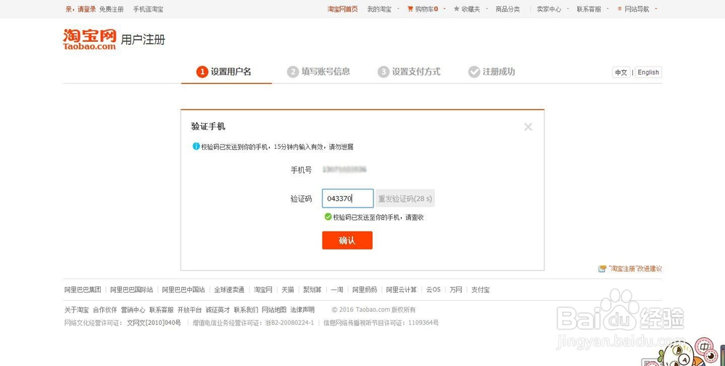Click the 亲，请登录 link
Image resolution: width=725 pixels, height=366 pixels.
[x=80, y=9]
